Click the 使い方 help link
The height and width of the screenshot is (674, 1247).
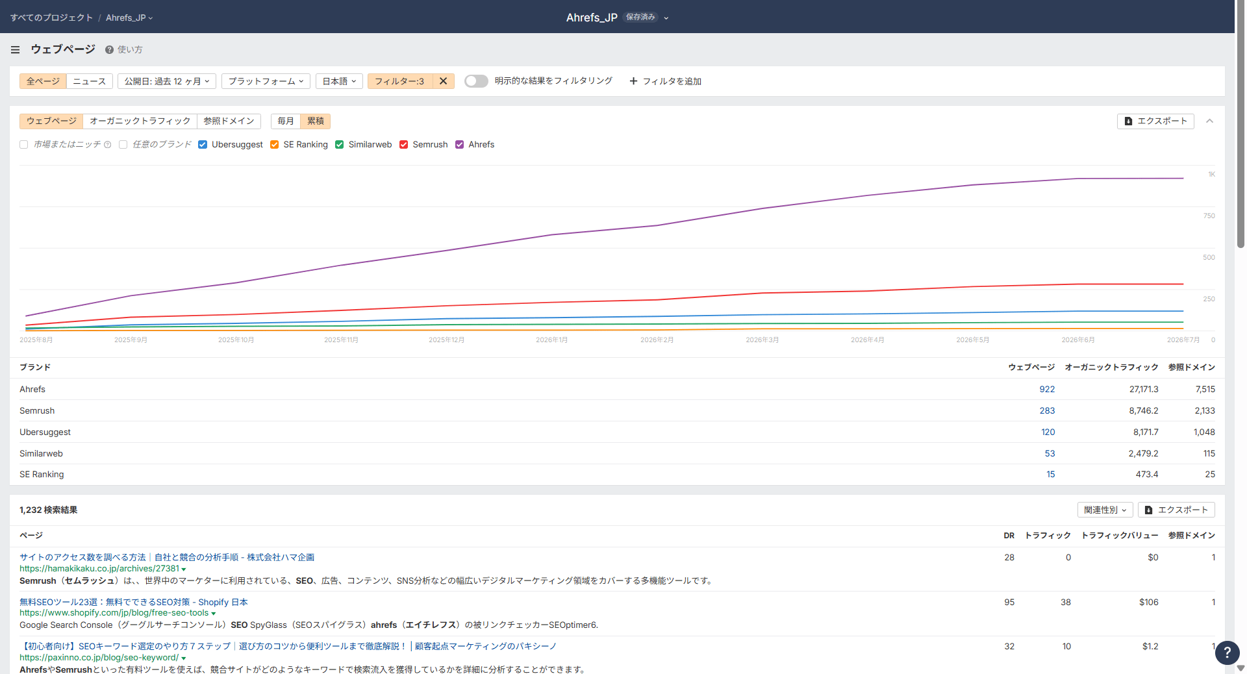tap(130, 50)
